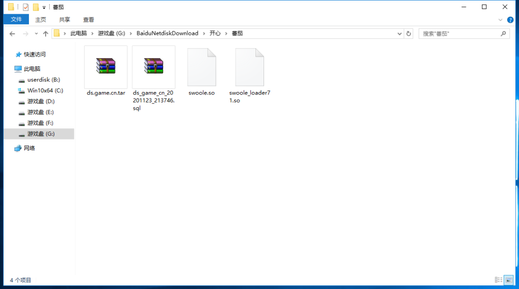Viewport: 519px width, 289px height.
Task: Select 此电脑 in navigation pane
Action: coord(32,69)
